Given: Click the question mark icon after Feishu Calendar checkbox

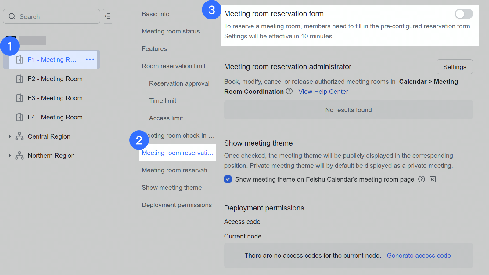Looking at the screenshot, I should [x=422, y=179].
